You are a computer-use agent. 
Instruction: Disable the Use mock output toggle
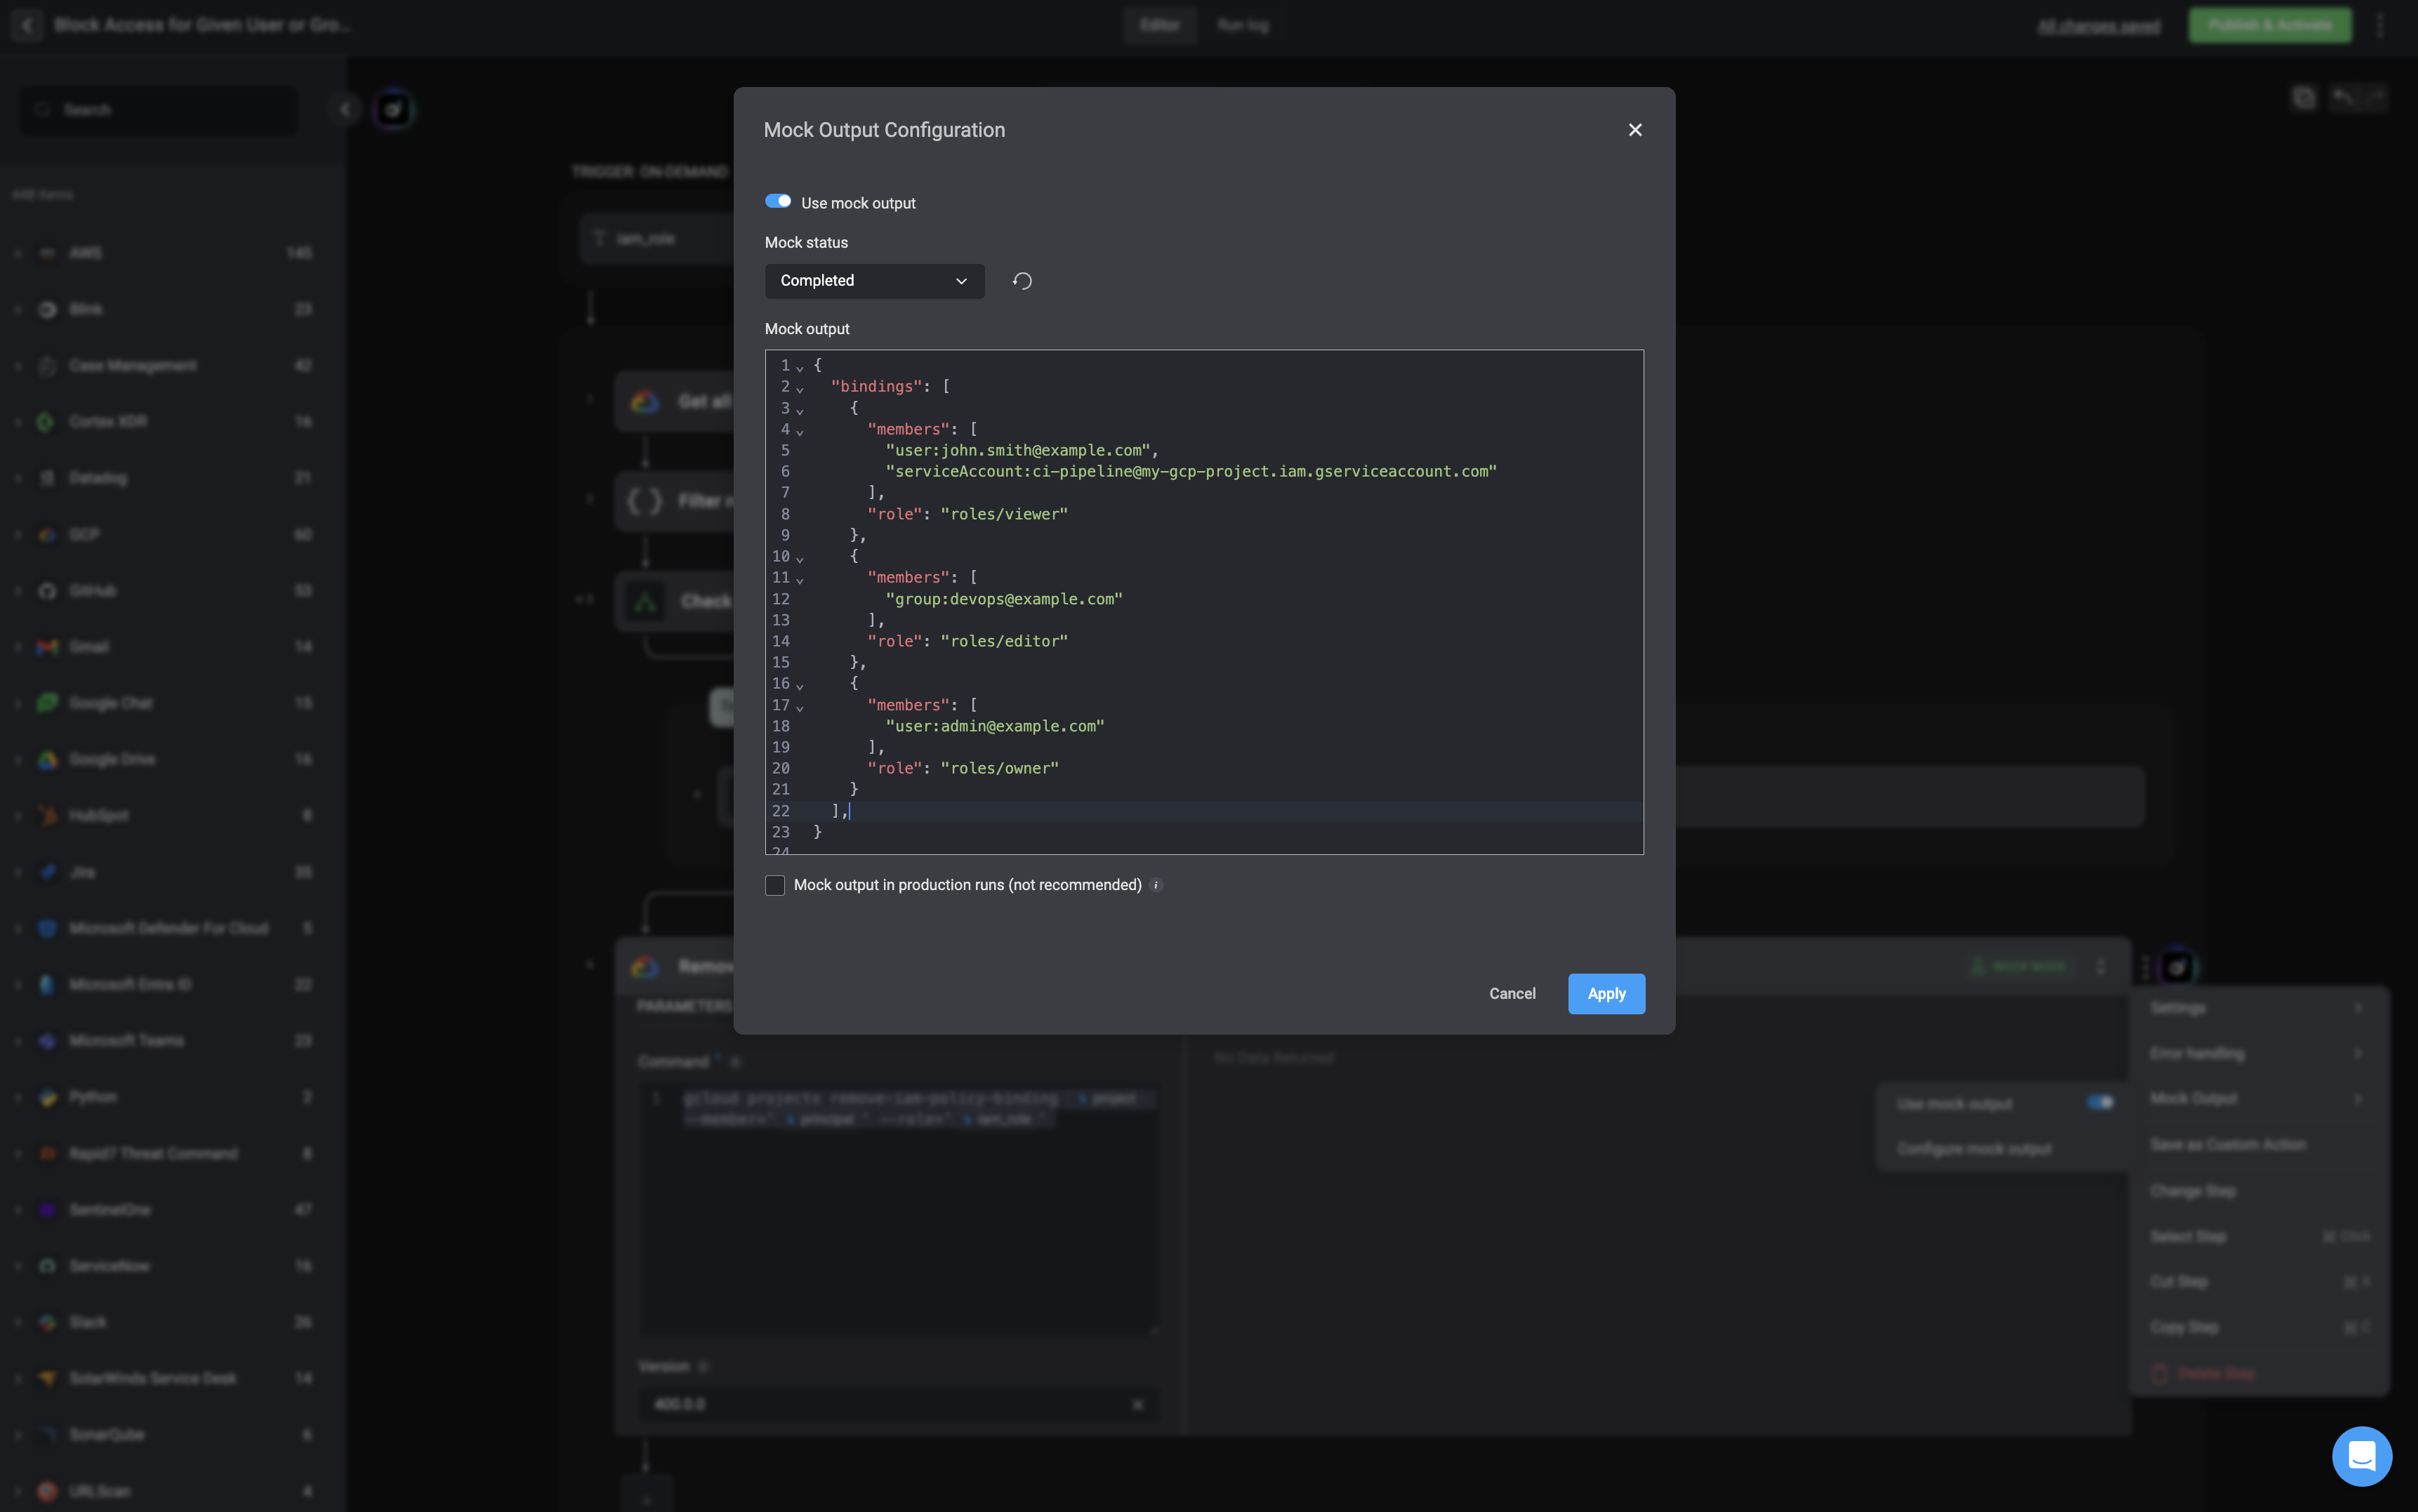pyautogui.click(x=778, y=201)
